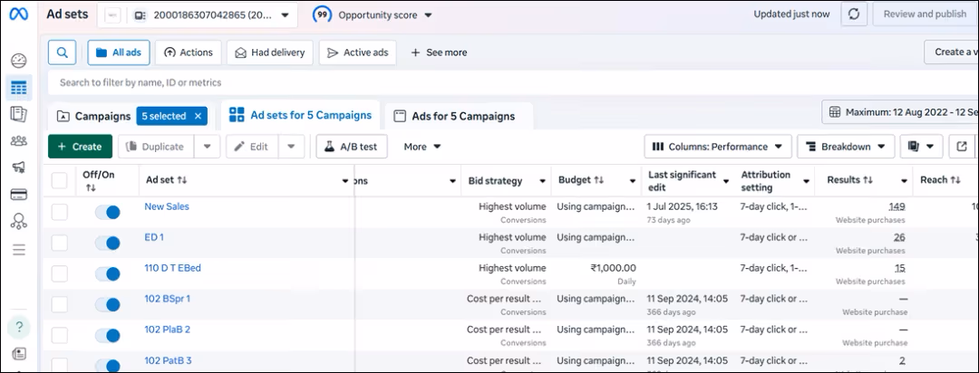
Task: Open Help question mark icon
Action: point(19,328)
